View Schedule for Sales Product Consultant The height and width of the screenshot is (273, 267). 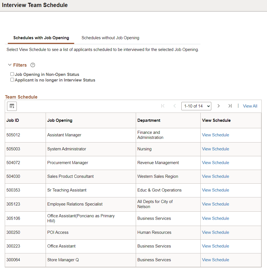[x=216, y=176]
